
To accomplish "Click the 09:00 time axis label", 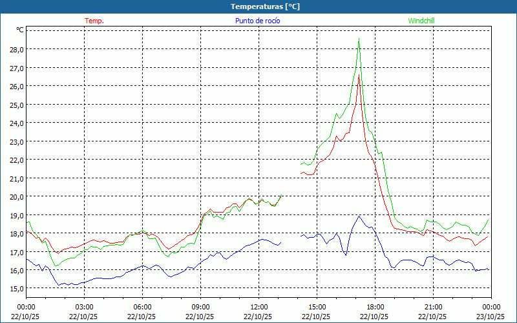I will [x=201, y=307].
